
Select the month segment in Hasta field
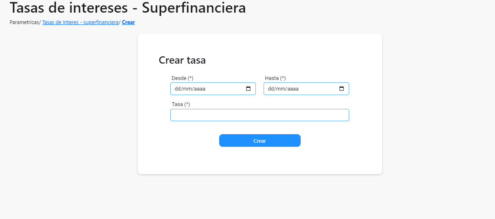point(279,89)
